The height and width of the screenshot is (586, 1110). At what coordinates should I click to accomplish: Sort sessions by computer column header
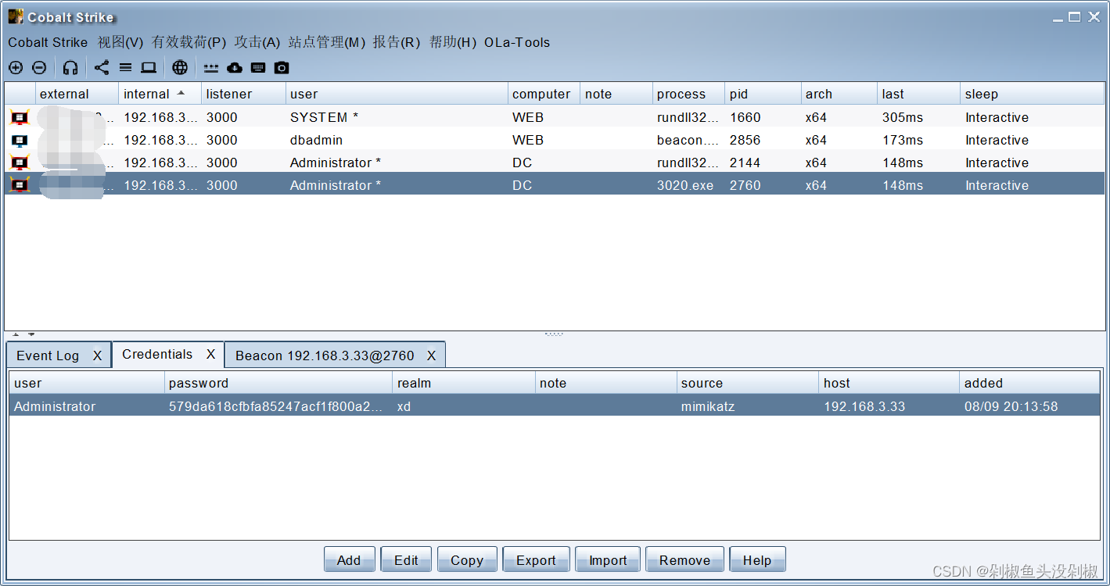[x=544, y=94]
